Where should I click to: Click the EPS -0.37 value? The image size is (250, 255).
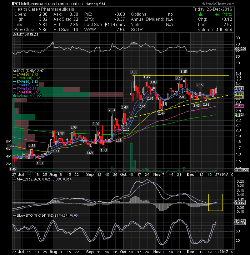click(x=120, y=19)
